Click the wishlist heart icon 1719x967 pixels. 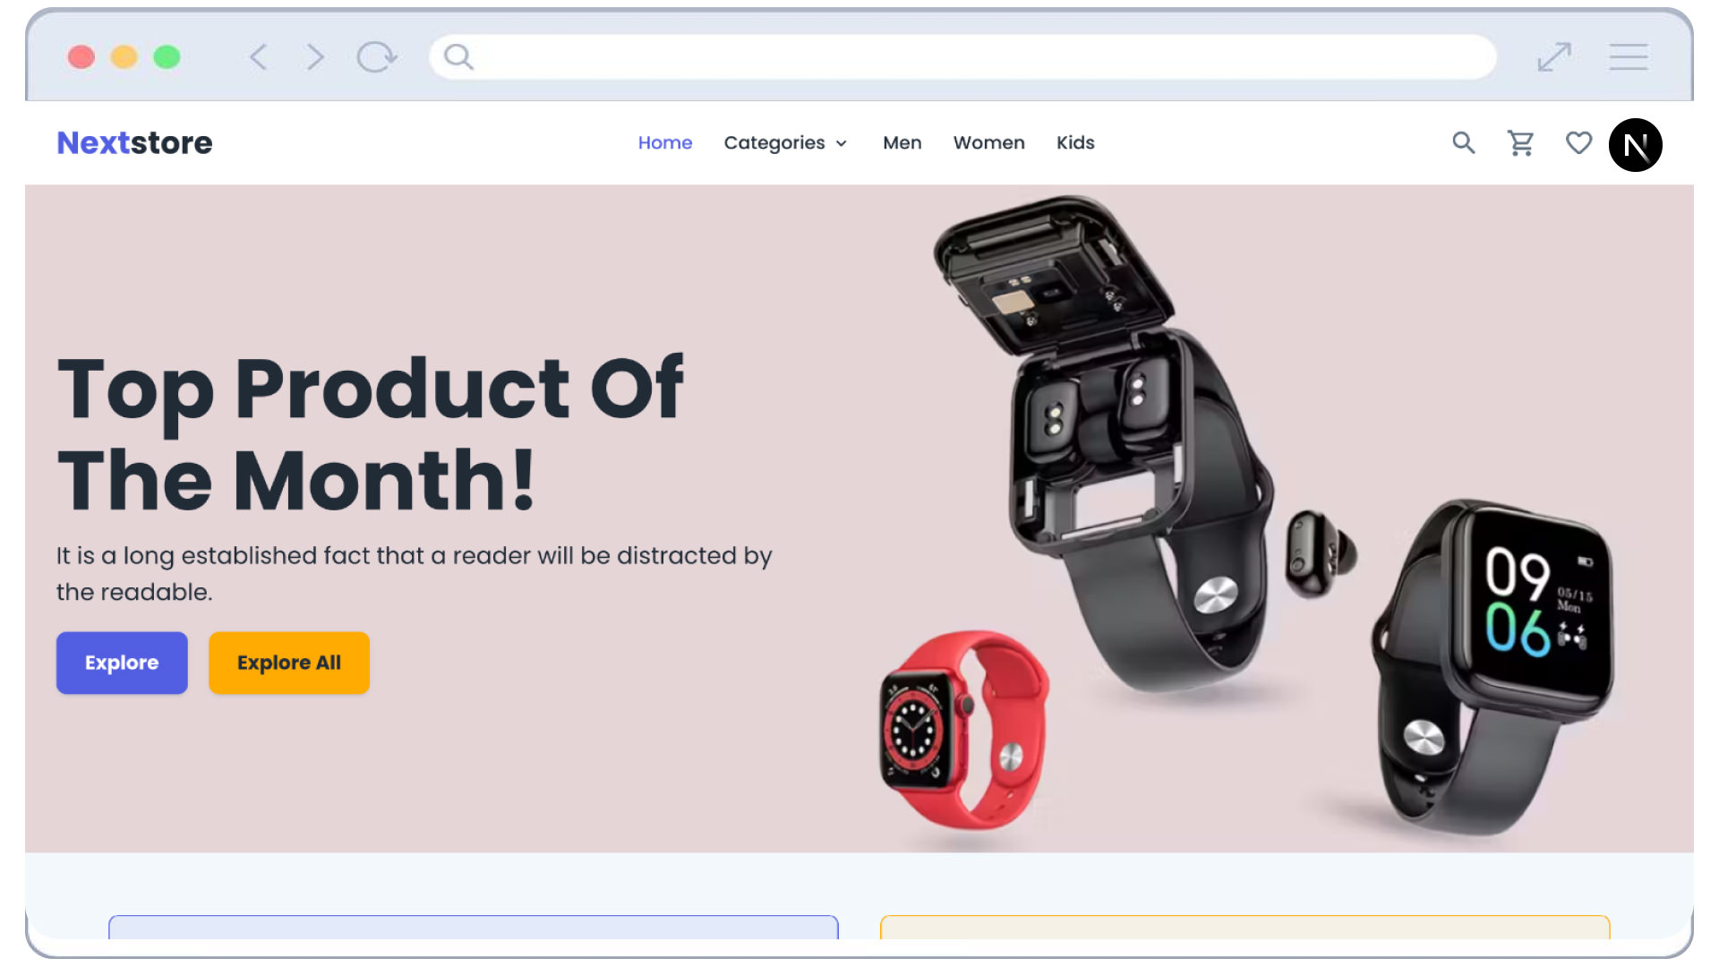point(1578,143)
